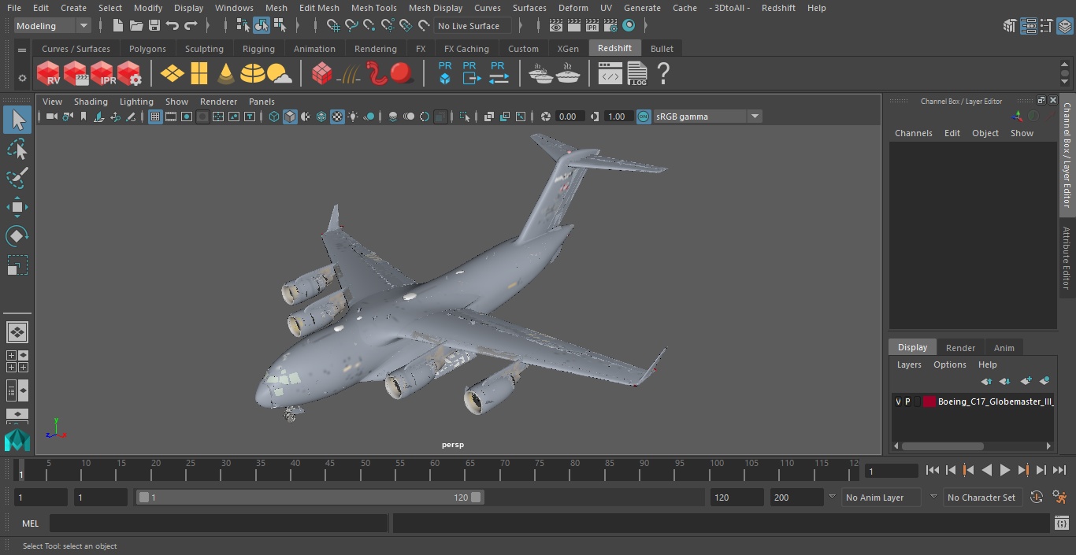Switch to the Rigging shelf tab
1076x555 pixels.
258,49
